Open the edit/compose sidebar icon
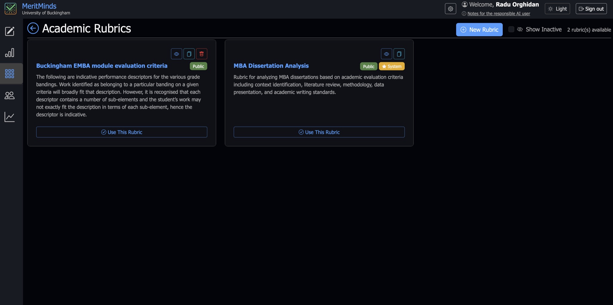This screenshot has width=613, height=305. (10, 31)
